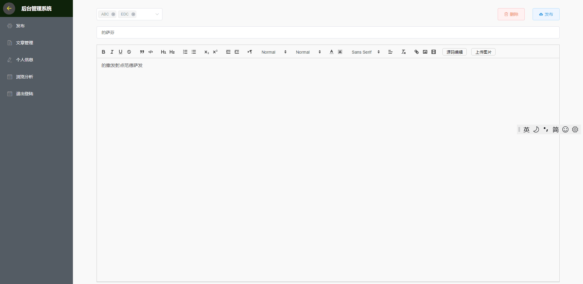Clear text formatting
583x284 pixels.
click(404, 52)
